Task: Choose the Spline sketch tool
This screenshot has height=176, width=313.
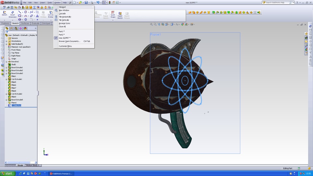Action: 31,12
